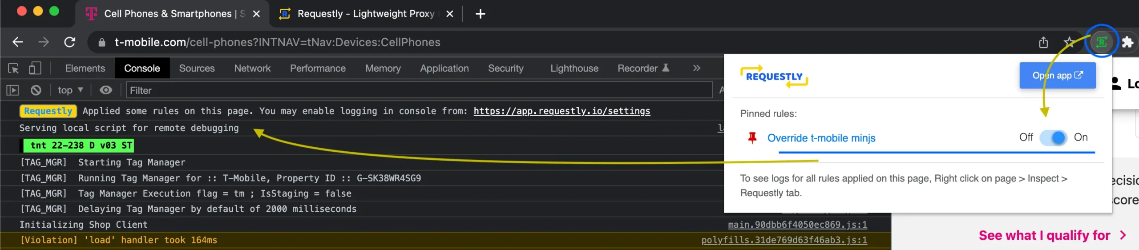
Task: Bookmark this page with the star icon
Action: pyautogui.click(x=1069, y=42)
